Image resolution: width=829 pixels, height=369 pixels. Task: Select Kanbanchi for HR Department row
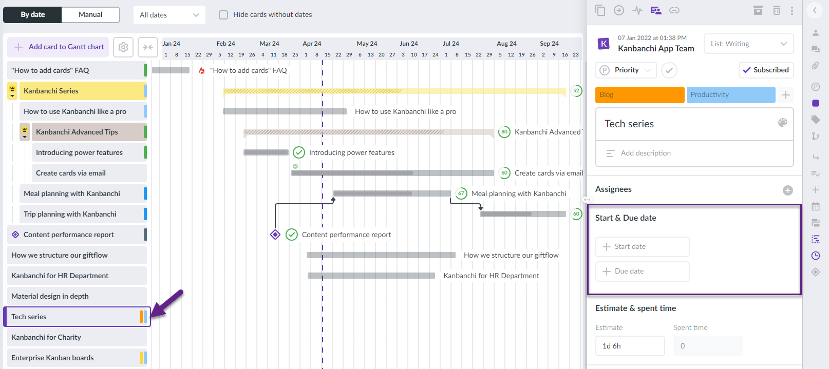(x=77, y=276)
